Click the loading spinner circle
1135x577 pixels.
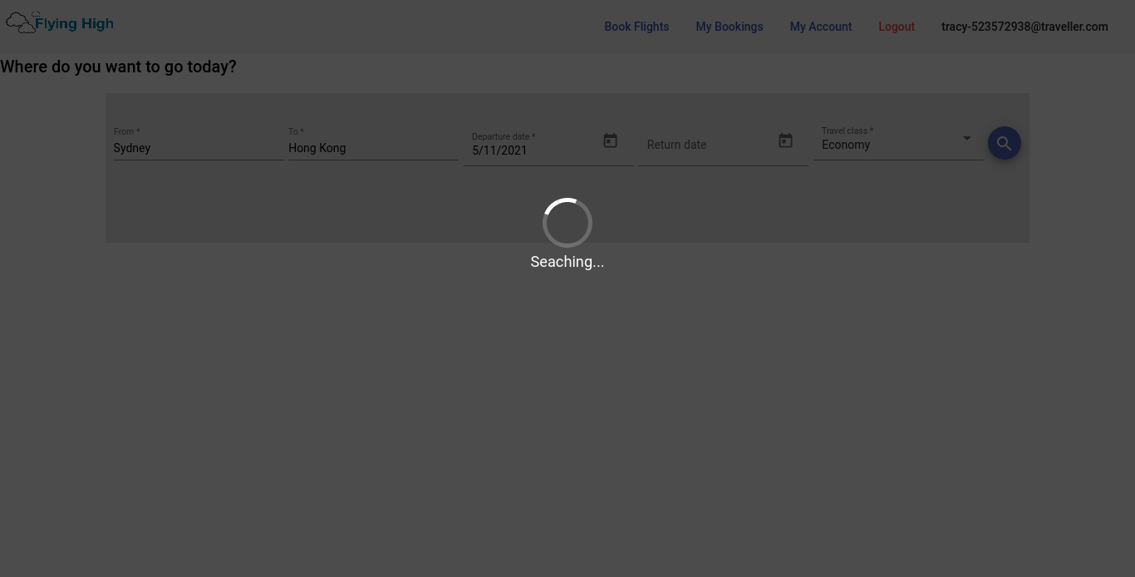pos(567,223)
